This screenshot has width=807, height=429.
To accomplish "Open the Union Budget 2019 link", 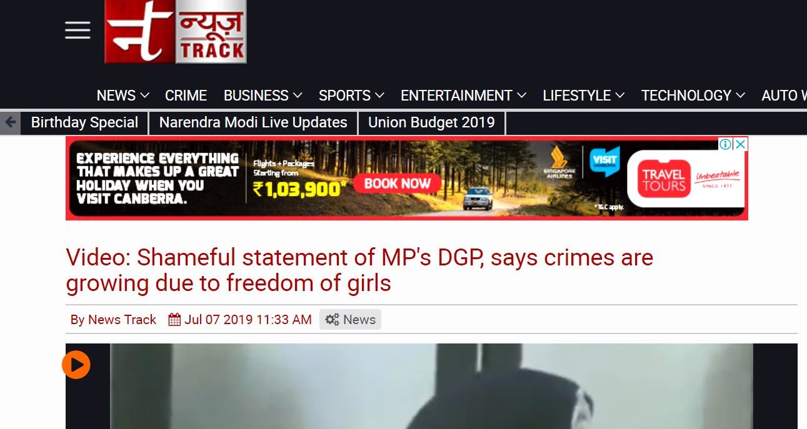I will coord(431,122).
